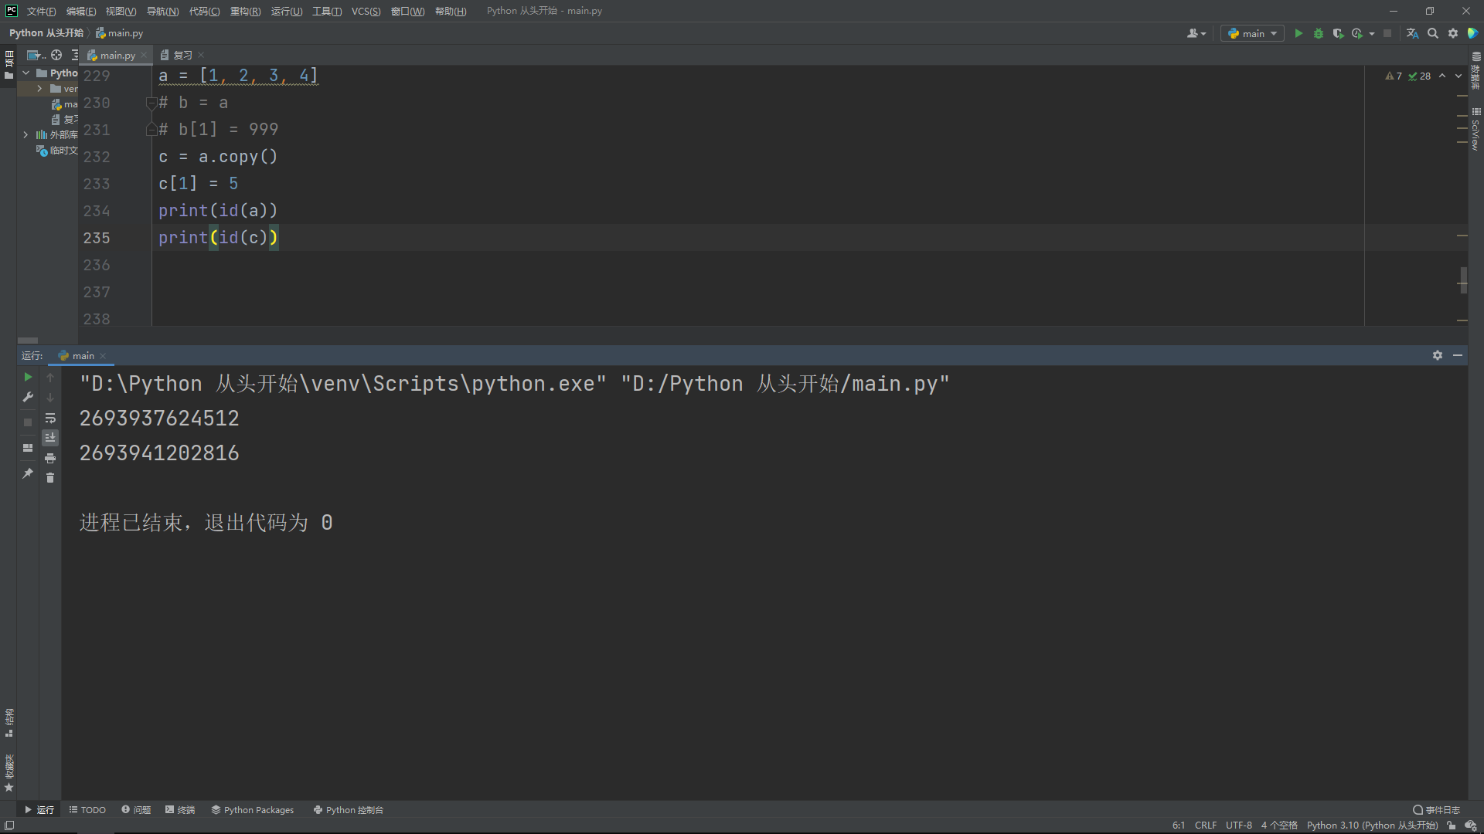Expand the 外部库 external libraries node
The image size is (1484, 834).
pyautogui.click(x=26, y=134)
